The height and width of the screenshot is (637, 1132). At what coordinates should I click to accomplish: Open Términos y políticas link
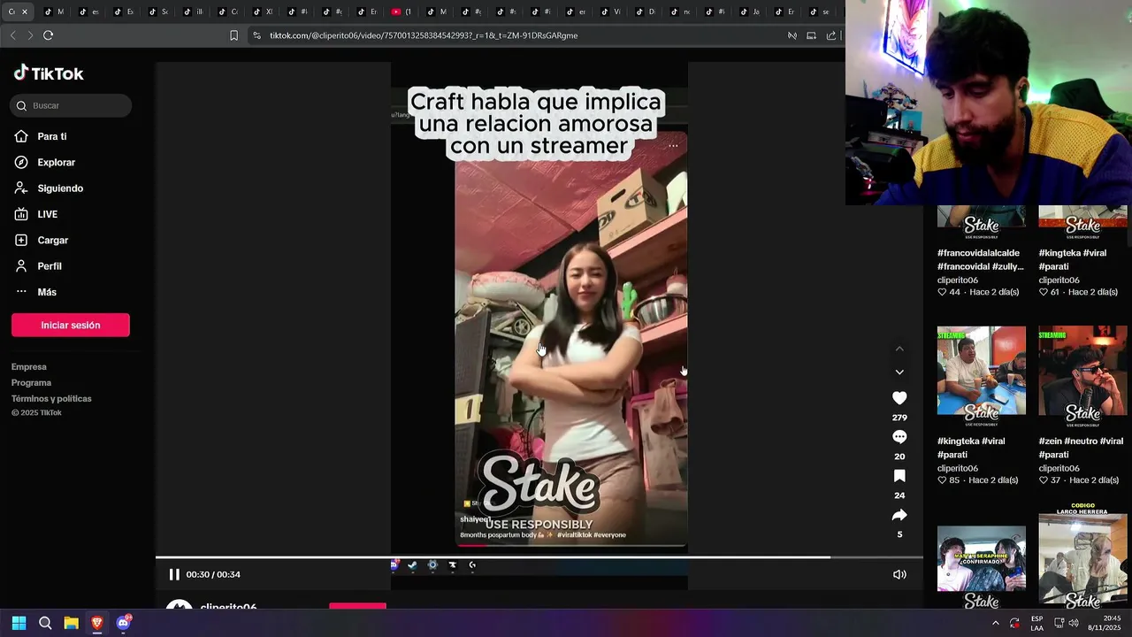tap(51, 399)
